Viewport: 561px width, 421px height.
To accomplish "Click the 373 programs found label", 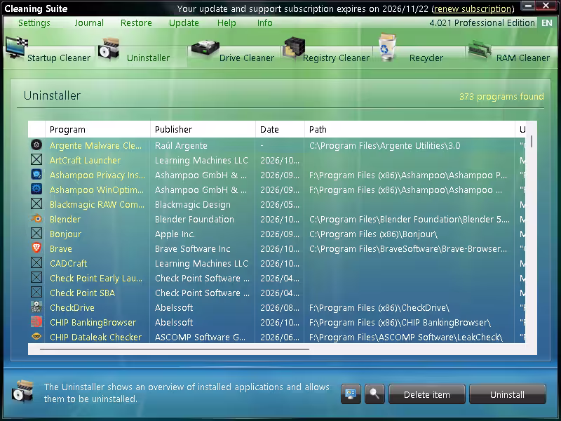I will tap(501, 96).
